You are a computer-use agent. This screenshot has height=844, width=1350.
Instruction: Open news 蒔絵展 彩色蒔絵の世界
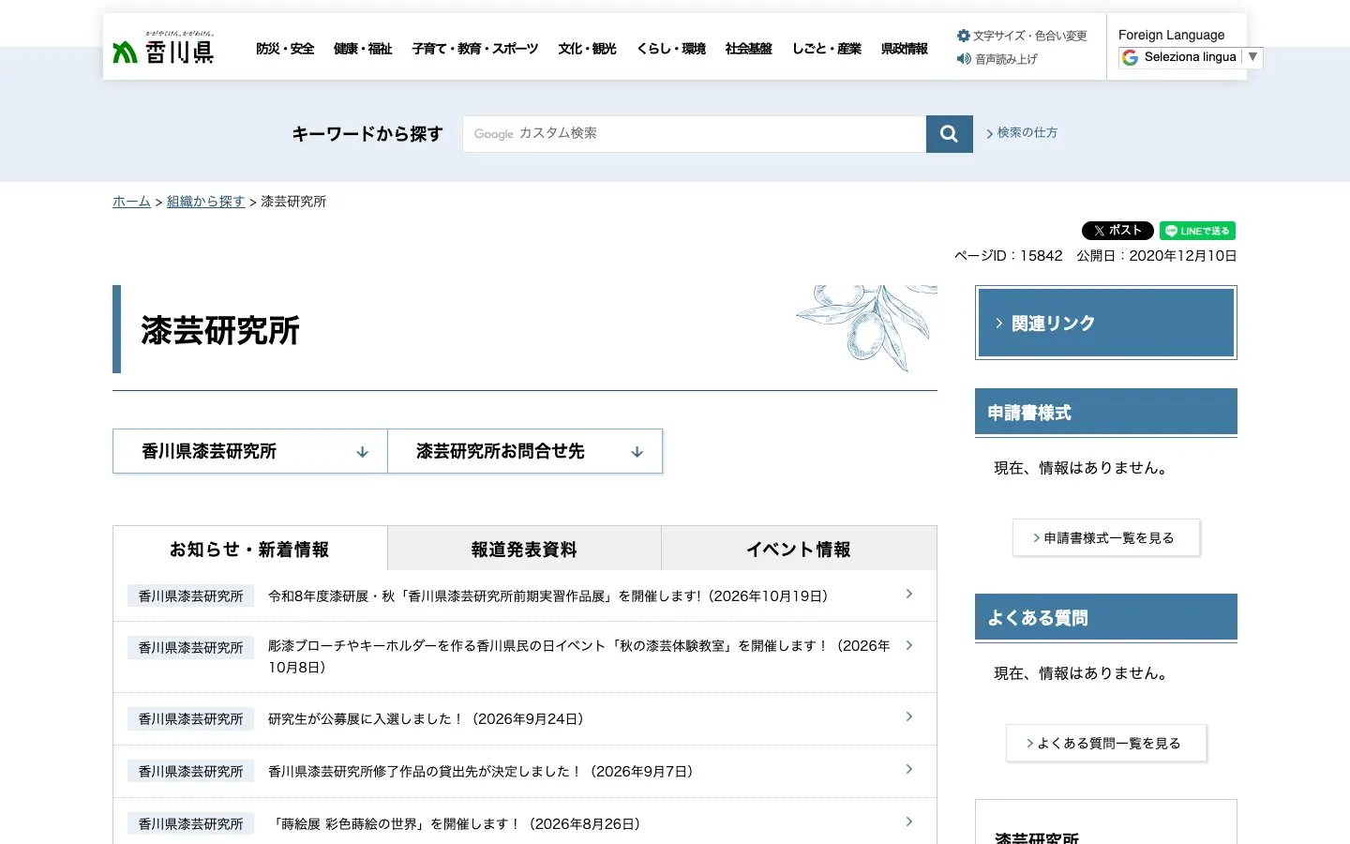point(457,824)
